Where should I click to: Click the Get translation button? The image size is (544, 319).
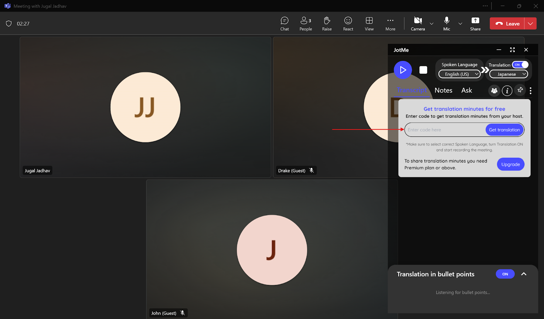click(x=504, y=130)
